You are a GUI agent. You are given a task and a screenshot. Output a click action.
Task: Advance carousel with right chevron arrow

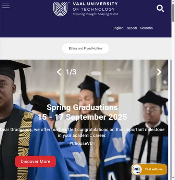point(159,72)
